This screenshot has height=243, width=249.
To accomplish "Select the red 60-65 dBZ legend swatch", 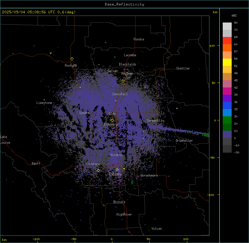I will pos(227,41).
